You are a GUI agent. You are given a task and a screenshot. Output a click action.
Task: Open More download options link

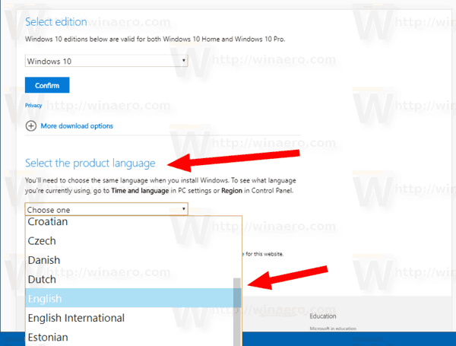pyautogui.click(x=77, y=126)
